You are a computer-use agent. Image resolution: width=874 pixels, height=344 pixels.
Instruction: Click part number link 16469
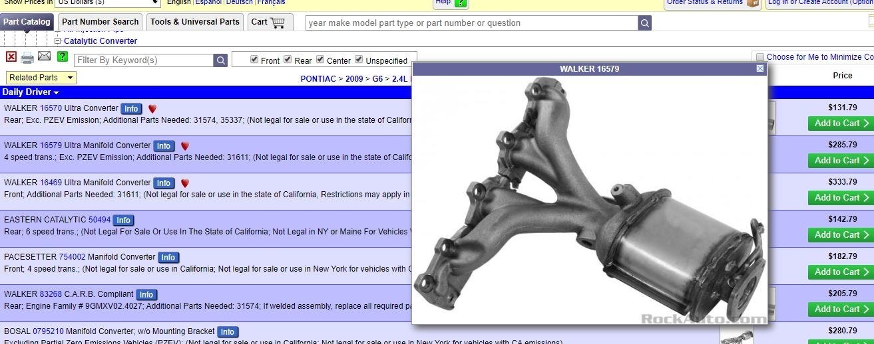coord(51,183)
